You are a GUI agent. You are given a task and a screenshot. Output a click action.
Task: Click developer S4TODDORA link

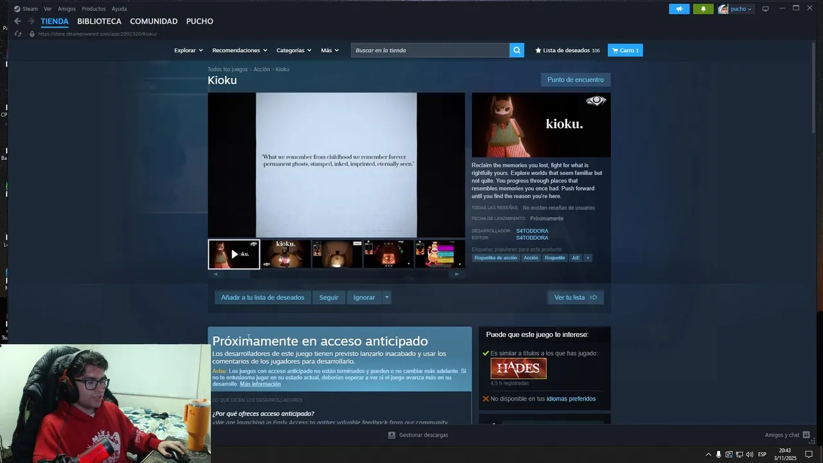pyautogui.click(x=532, y=231)
